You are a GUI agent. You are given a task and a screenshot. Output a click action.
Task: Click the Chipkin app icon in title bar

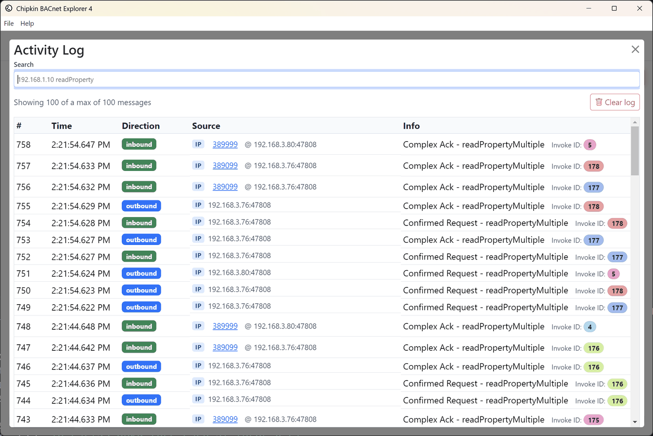[8, 8]
